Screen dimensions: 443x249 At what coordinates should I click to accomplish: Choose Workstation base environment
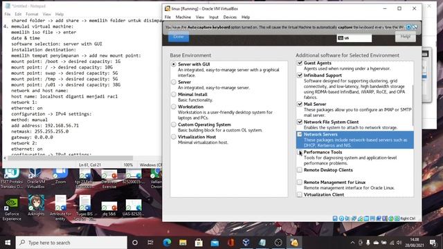pos(174,107)
